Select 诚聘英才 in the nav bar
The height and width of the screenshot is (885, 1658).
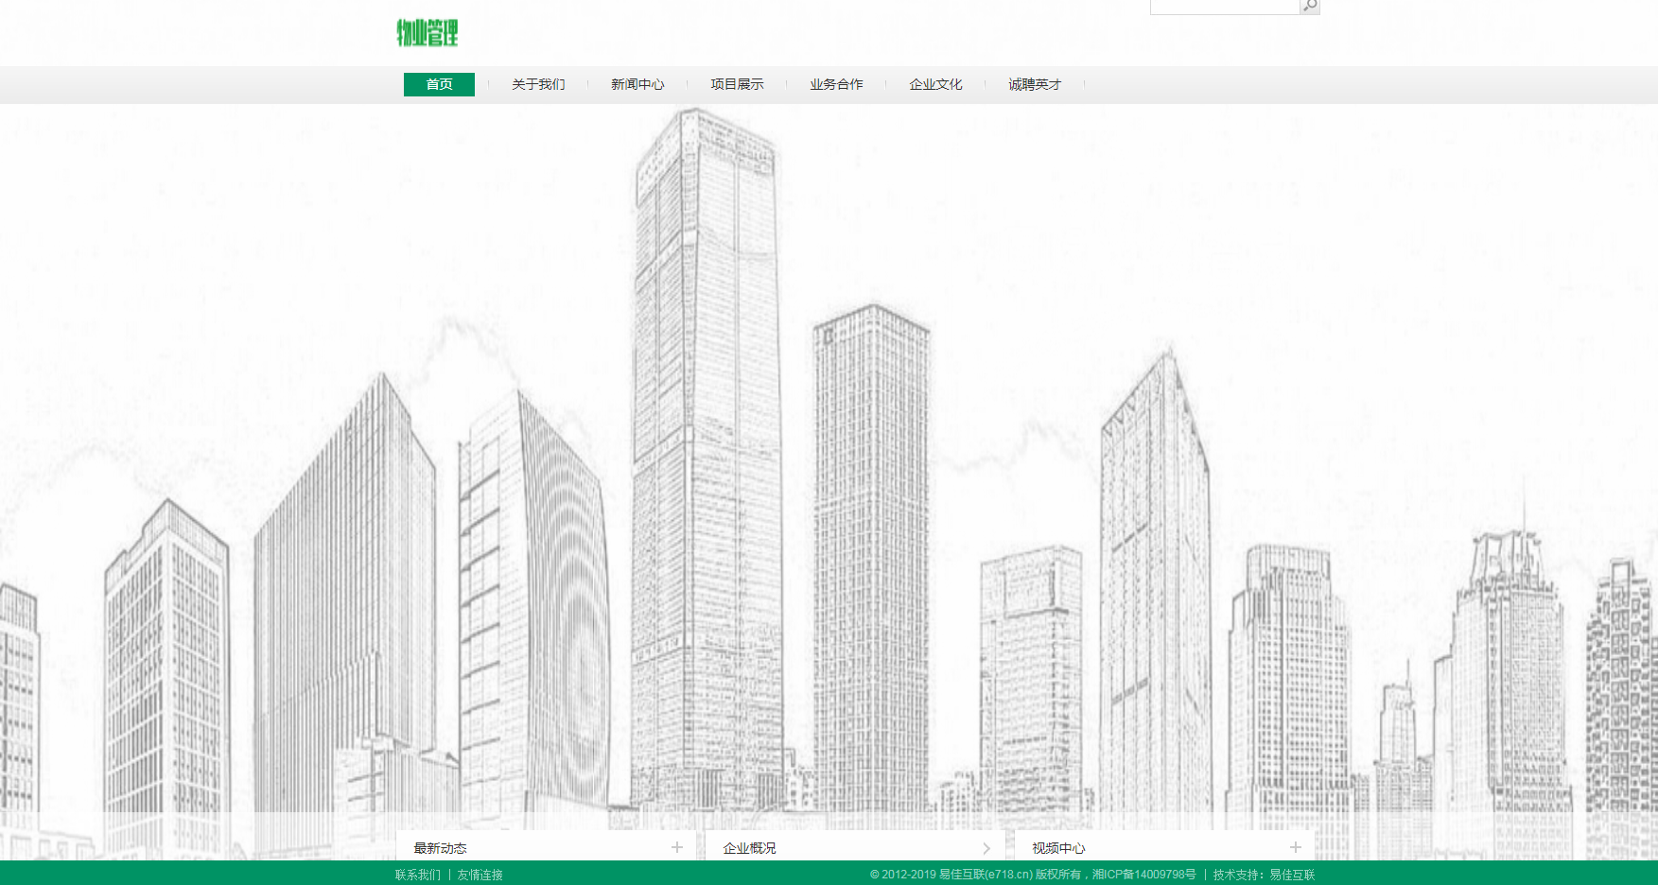coord(1035,84)
